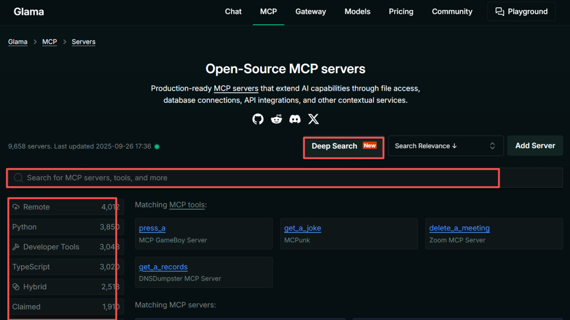
Task: Click the '9,658 servers' update text
Action: pos(80,147)
